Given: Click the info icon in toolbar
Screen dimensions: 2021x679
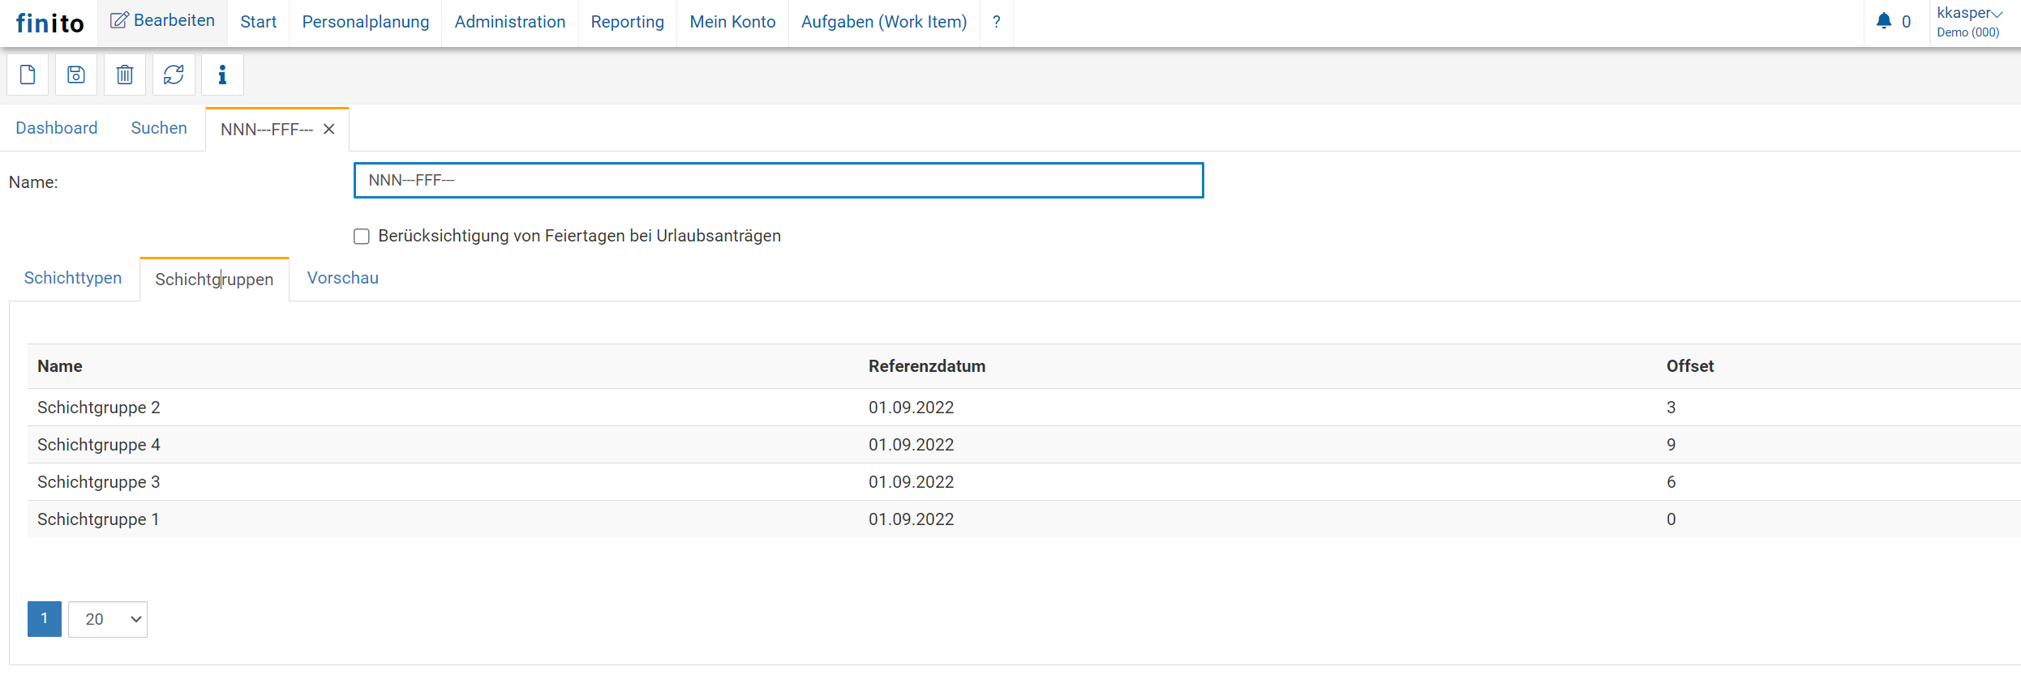Looking at the screenshot, I should (222, 75).
